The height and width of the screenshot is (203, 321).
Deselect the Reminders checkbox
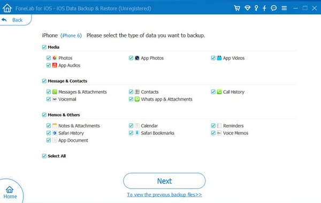pos(213,126)
